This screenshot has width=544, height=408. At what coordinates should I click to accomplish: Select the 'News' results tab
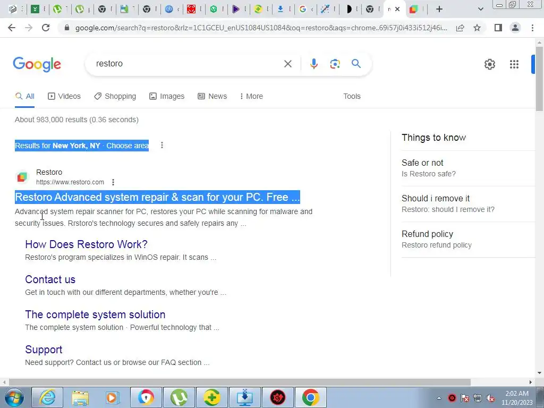click(212, 96)
